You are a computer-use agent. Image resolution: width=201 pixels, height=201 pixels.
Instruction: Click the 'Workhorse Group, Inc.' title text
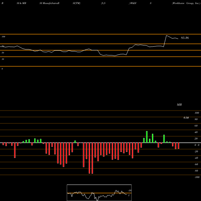coord(187,3)
